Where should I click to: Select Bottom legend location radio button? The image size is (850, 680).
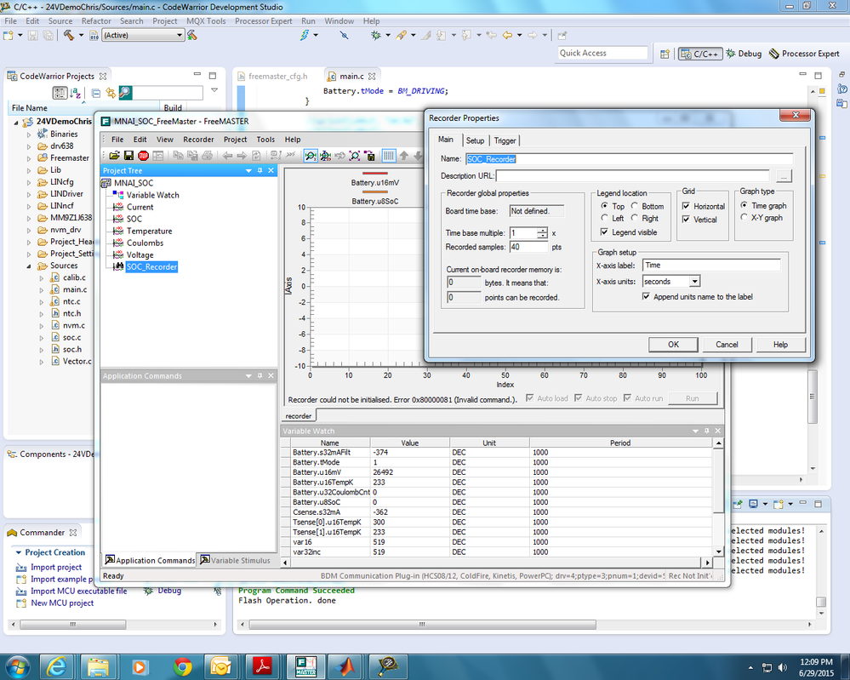click(x=634, y=206)
